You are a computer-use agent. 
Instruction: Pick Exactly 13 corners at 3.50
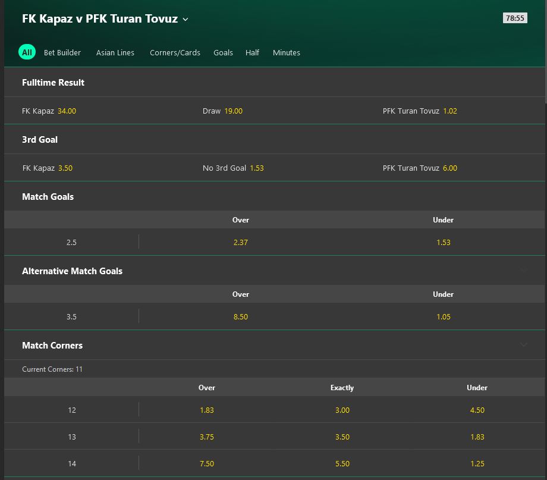(x=342, y=437)
